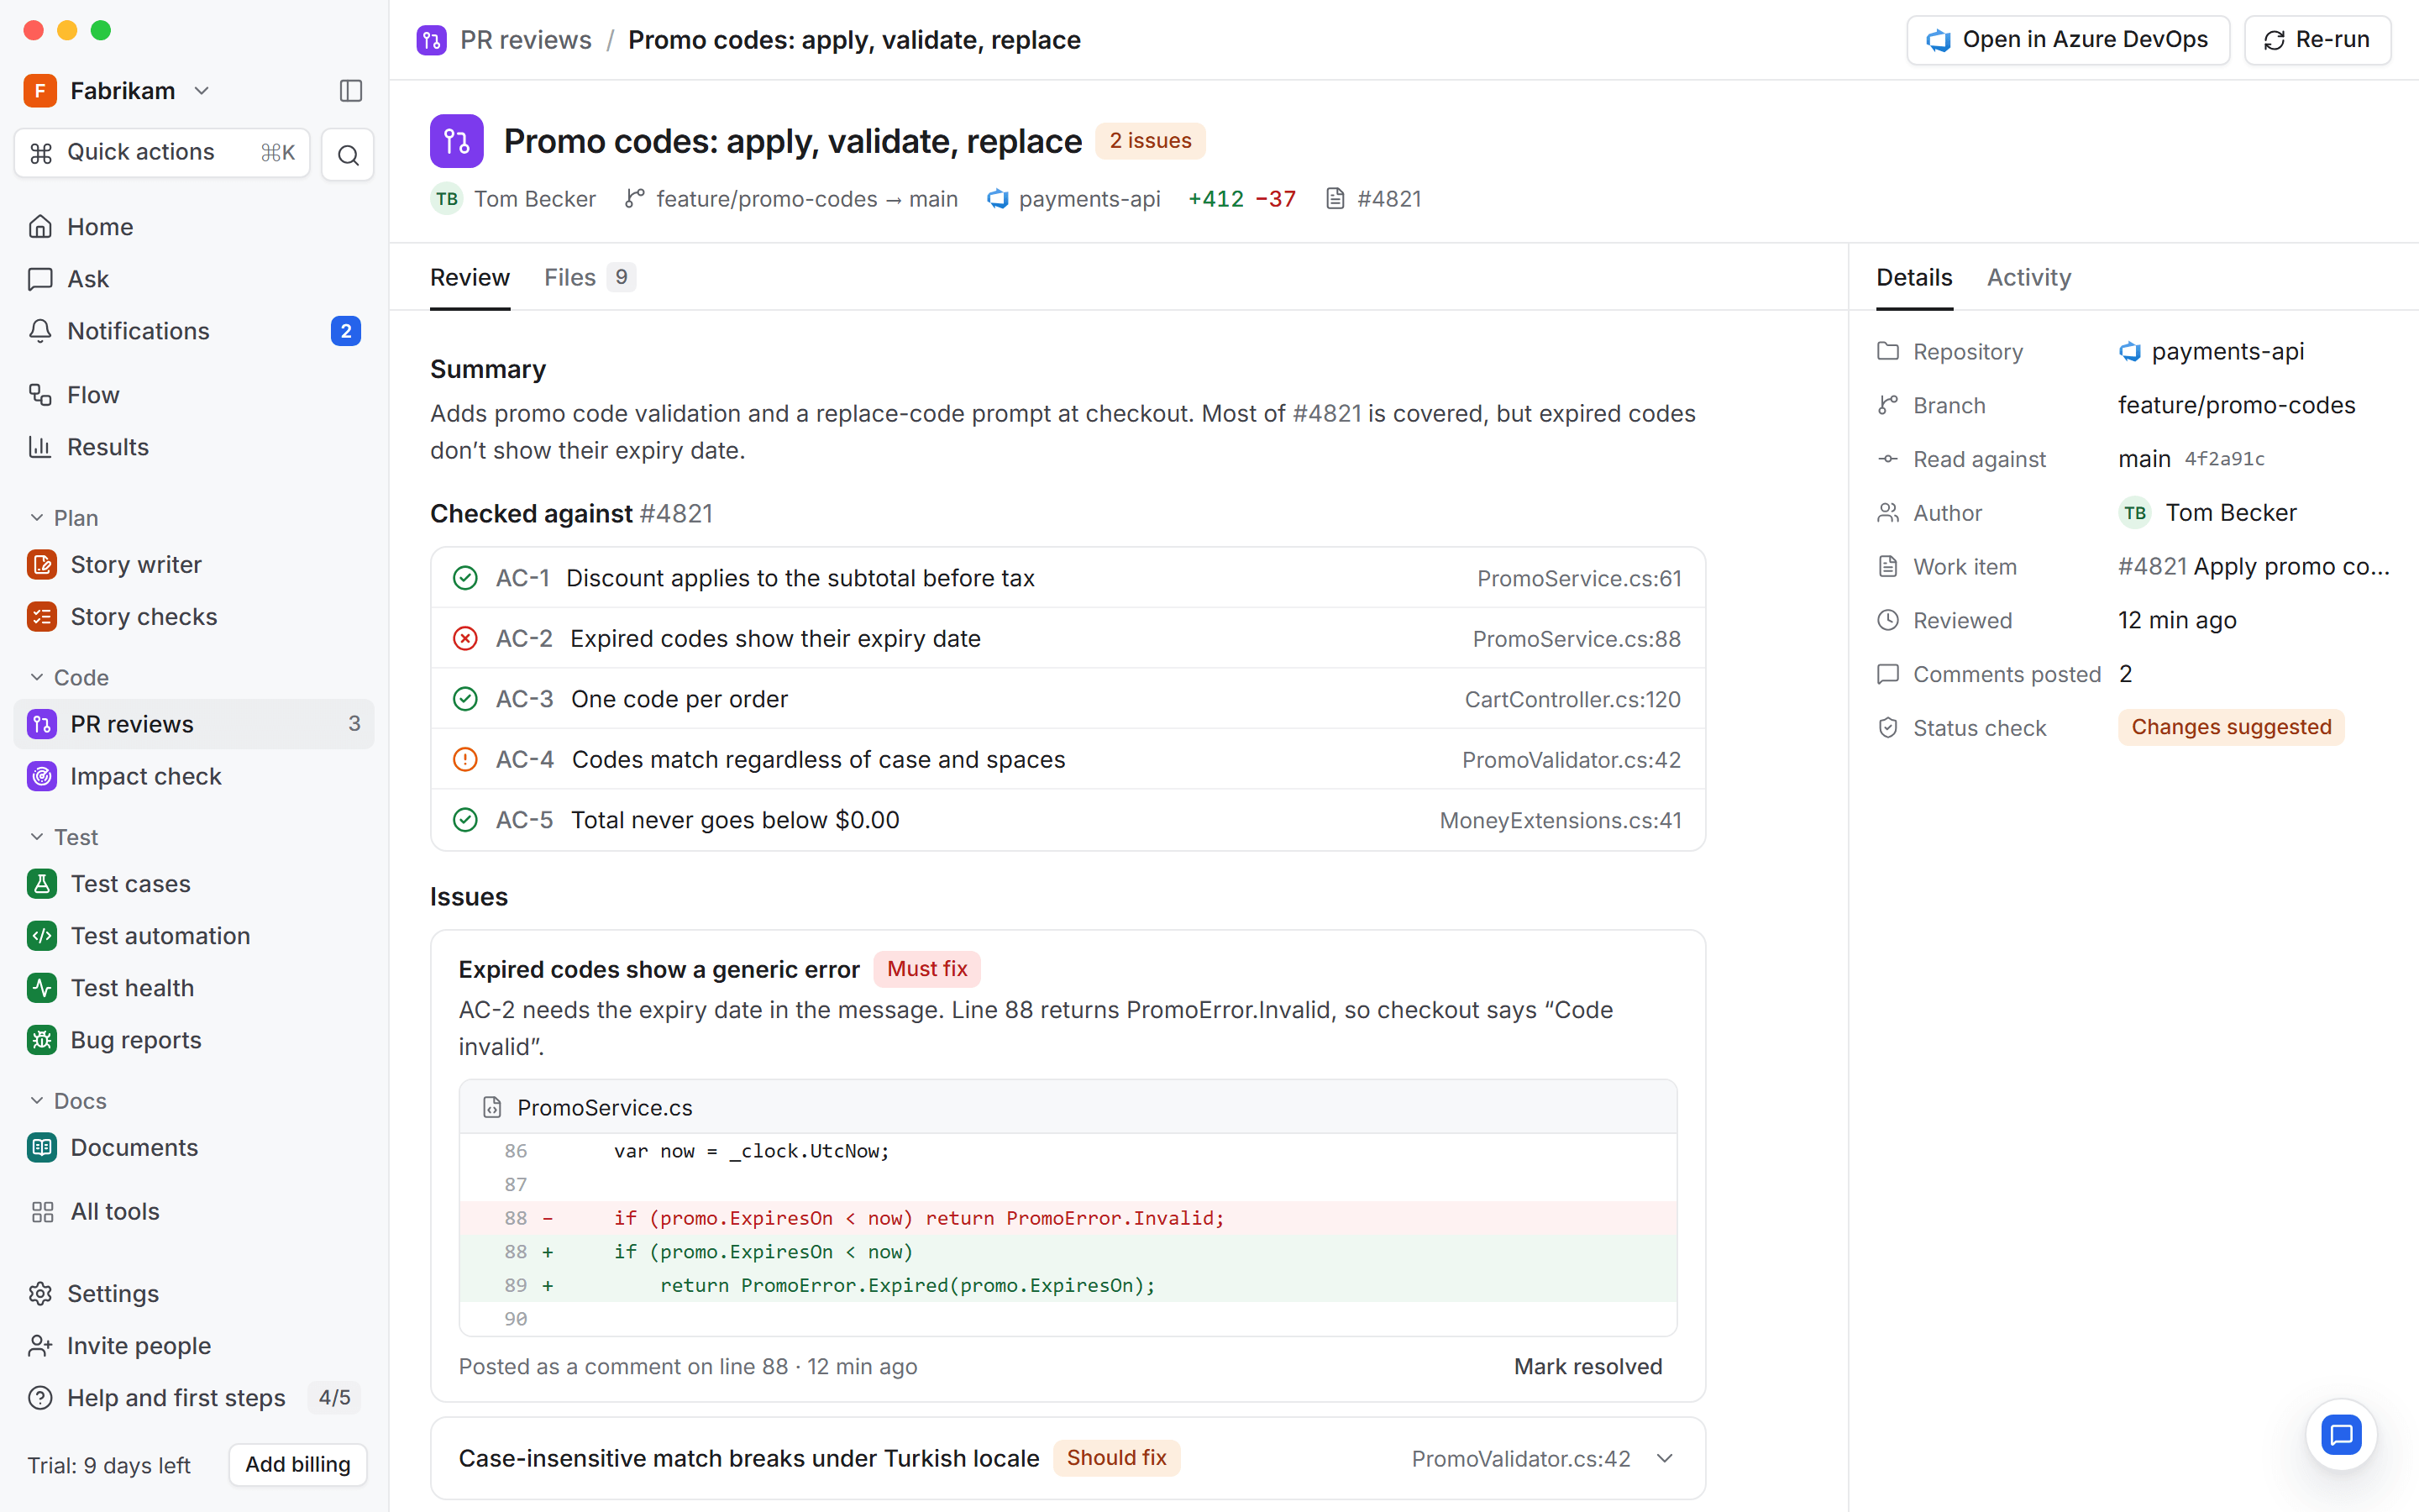The width and height of the screenshot is (2419, 1512).
Task: Open Help and first steps
Action: tap(194, 1398)
